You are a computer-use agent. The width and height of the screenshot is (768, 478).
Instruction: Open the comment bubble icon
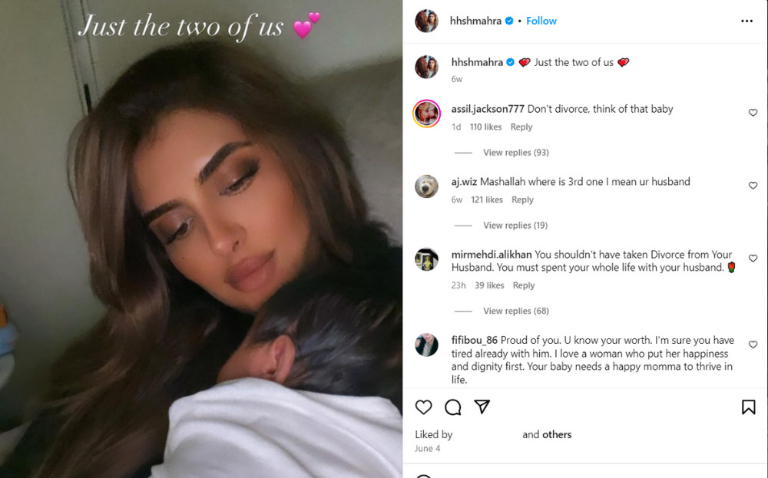[452, 407]
